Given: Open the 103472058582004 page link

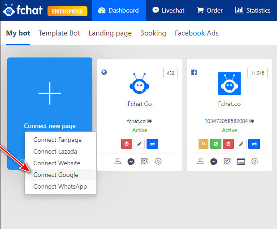Looking at the screenshot, I should tap(229, 121).
